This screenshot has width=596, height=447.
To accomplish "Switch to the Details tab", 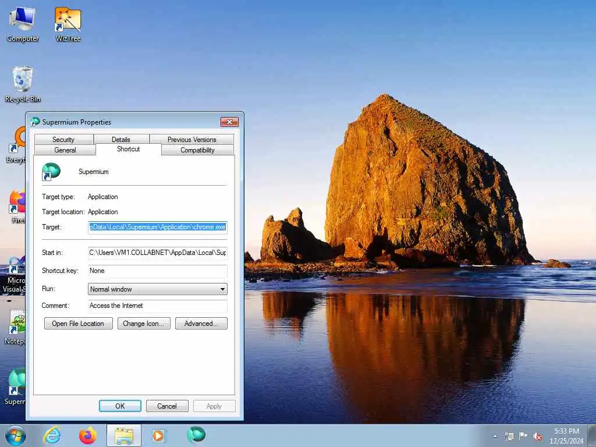I will tap(121, 140).
